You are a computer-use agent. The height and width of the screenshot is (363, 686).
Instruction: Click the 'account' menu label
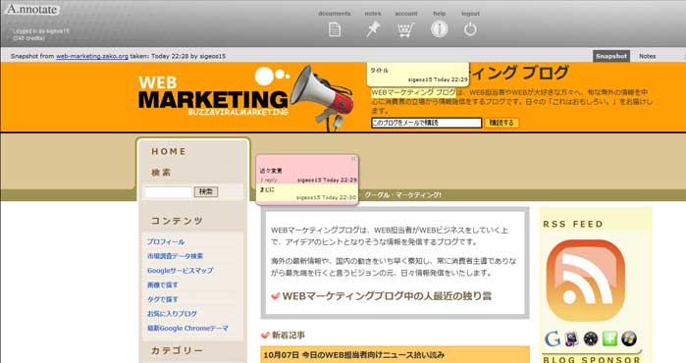(406, 14)
